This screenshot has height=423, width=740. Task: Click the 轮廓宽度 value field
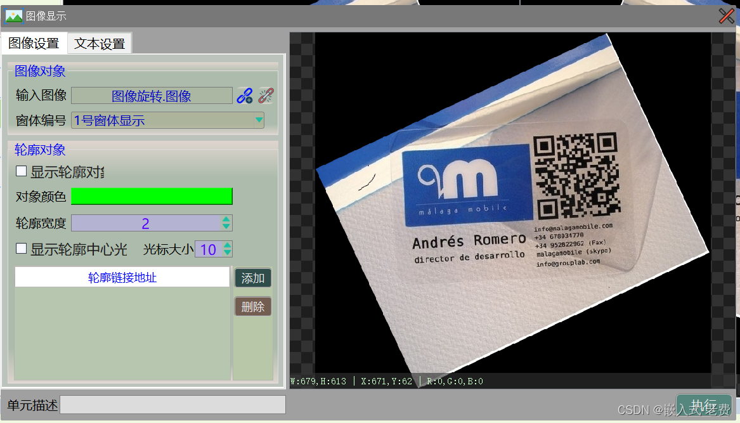[x=146, y=223]
